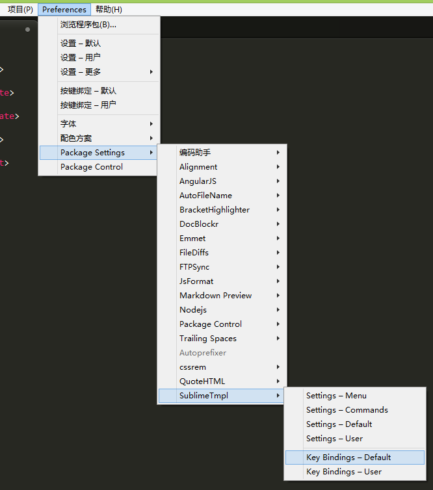Open Settings – Commands for SublimeTmpl

[355, 410]
